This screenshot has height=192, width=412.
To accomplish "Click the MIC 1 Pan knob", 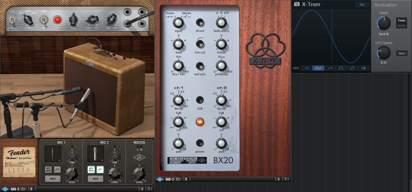I will [x=72, y=156].
